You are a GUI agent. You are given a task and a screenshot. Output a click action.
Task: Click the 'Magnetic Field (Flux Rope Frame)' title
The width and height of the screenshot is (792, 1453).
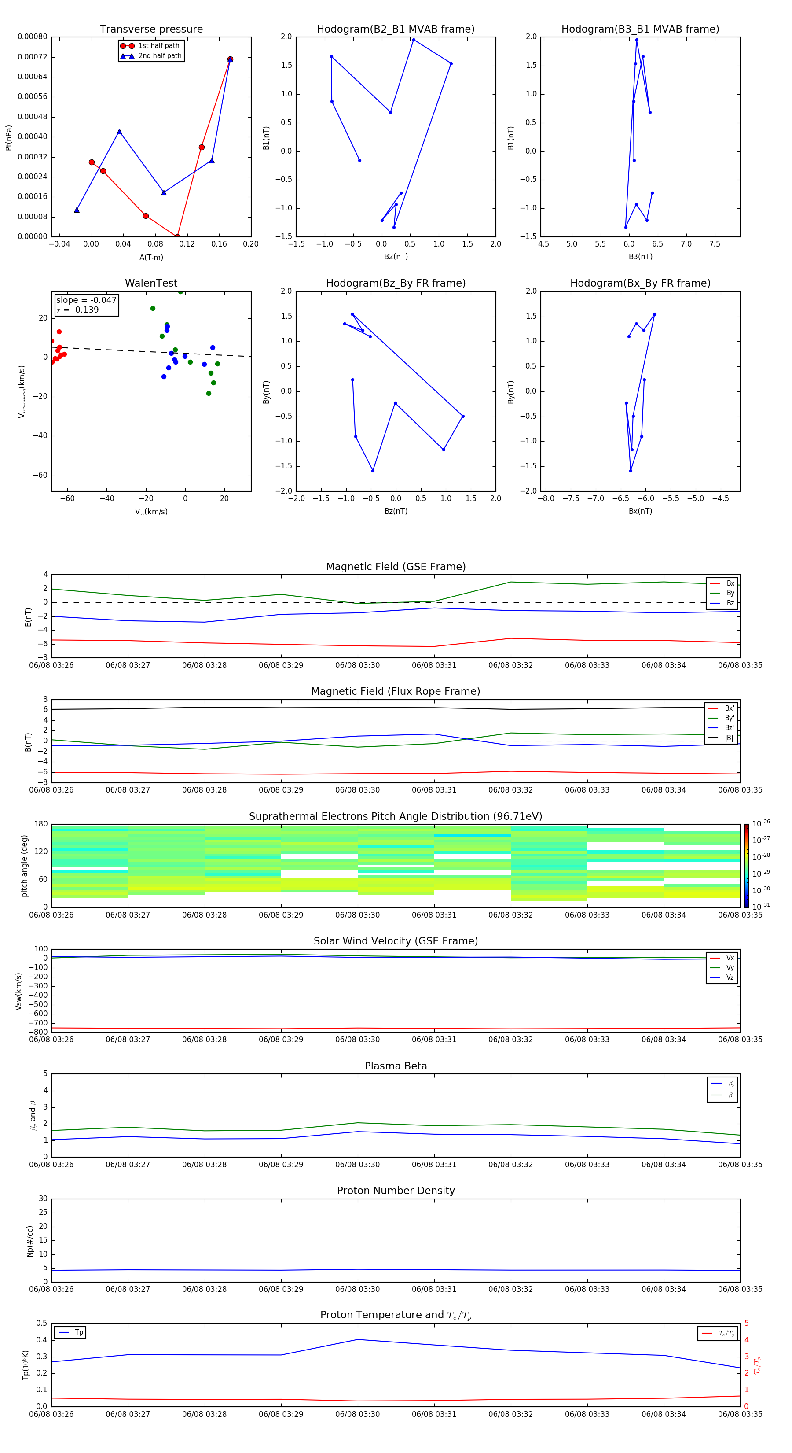click(x=396, y=692)
